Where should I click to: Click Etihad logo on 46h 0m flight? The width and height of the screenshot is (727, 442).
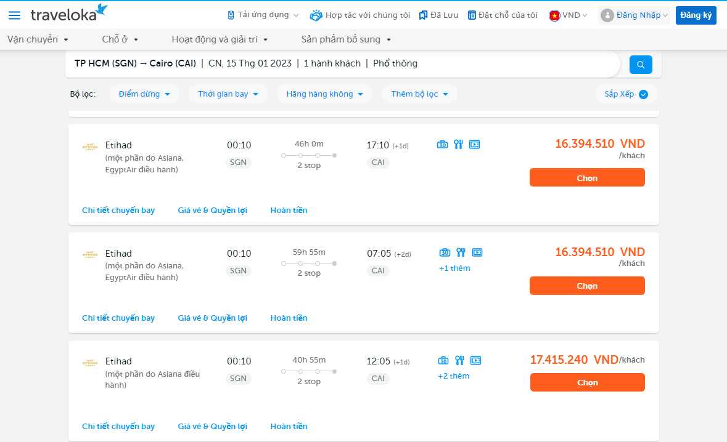pyautogui.click(x=90, y=147)
